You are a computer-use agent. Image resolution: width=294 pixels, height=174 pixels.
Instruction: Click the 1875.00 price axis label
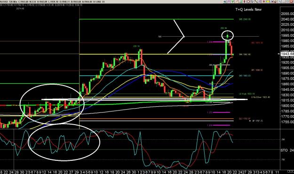(287, 79)
